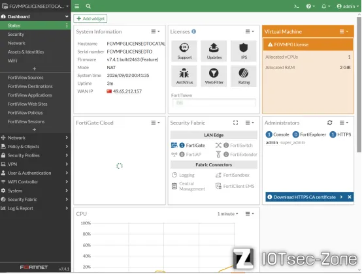
Task: Click FortiAP in LAN Edge
Action: click(186, 155)
